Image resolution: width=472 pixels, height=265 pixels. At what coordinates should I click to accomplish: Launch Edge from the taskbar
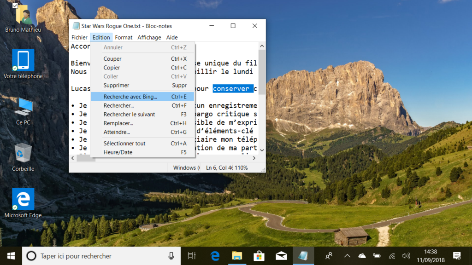[215, 256]
